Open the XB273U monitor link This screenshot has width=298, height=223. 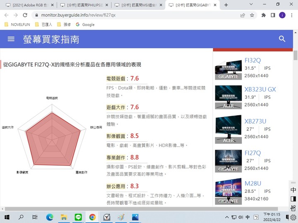pyautogui.click(x=255, y=121)
